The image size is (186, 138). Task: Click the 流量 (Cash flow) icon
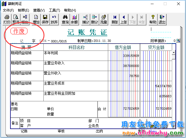[103, 19]
